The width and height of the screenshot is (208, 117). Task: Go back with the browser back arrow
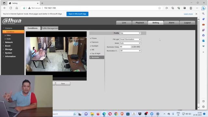click(5, 8)
